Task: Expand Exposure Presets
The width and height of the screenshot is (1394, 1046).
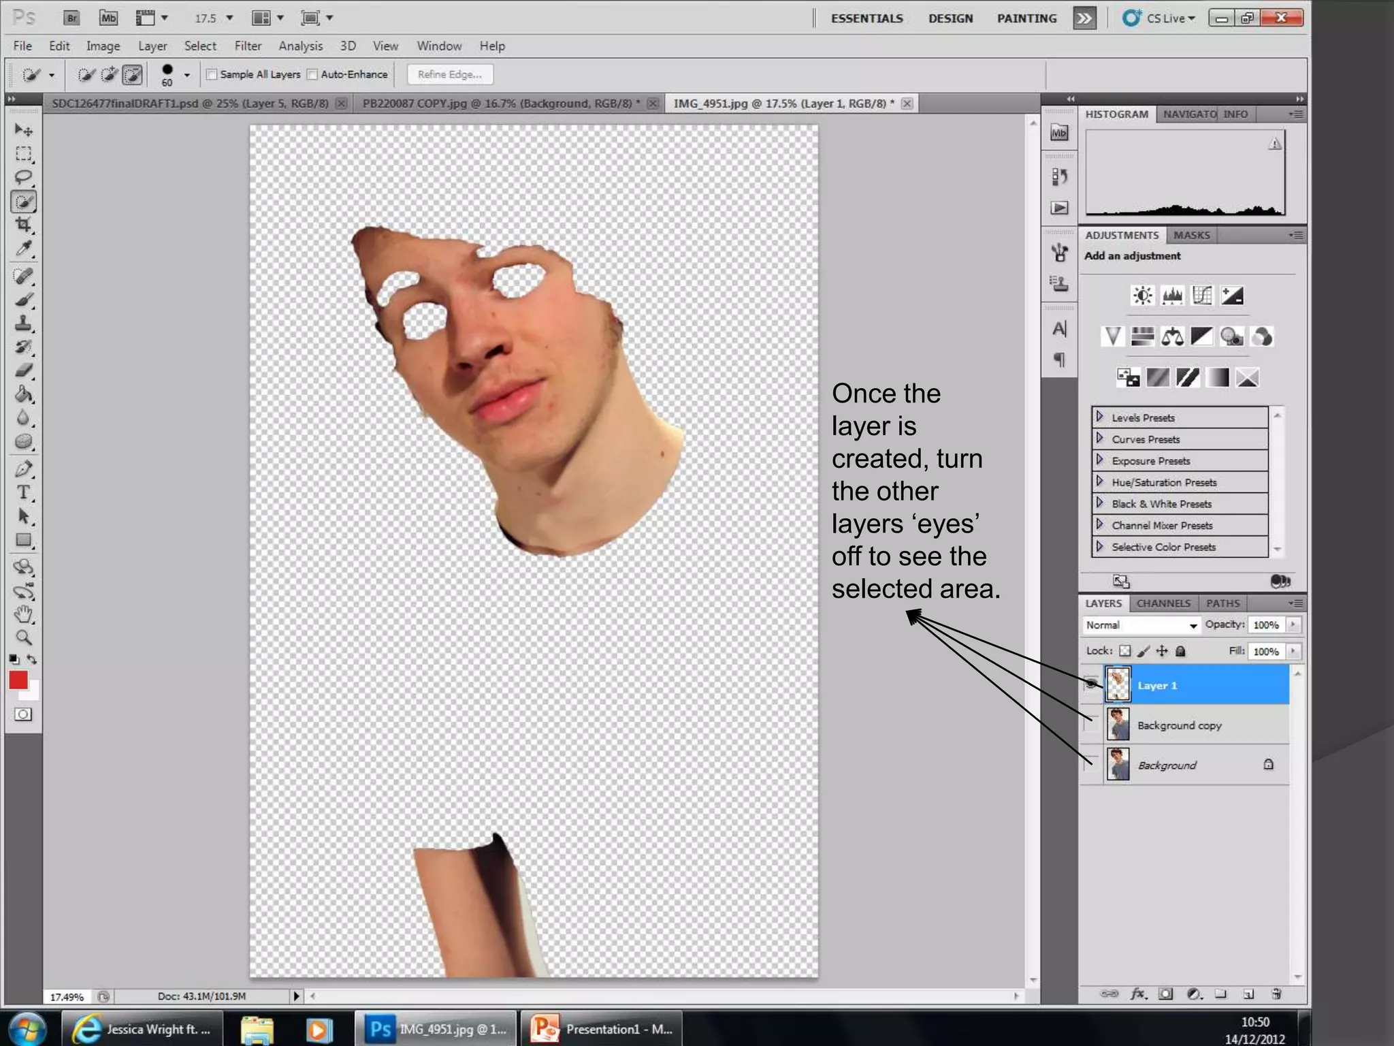Action: pos(1099,460)
